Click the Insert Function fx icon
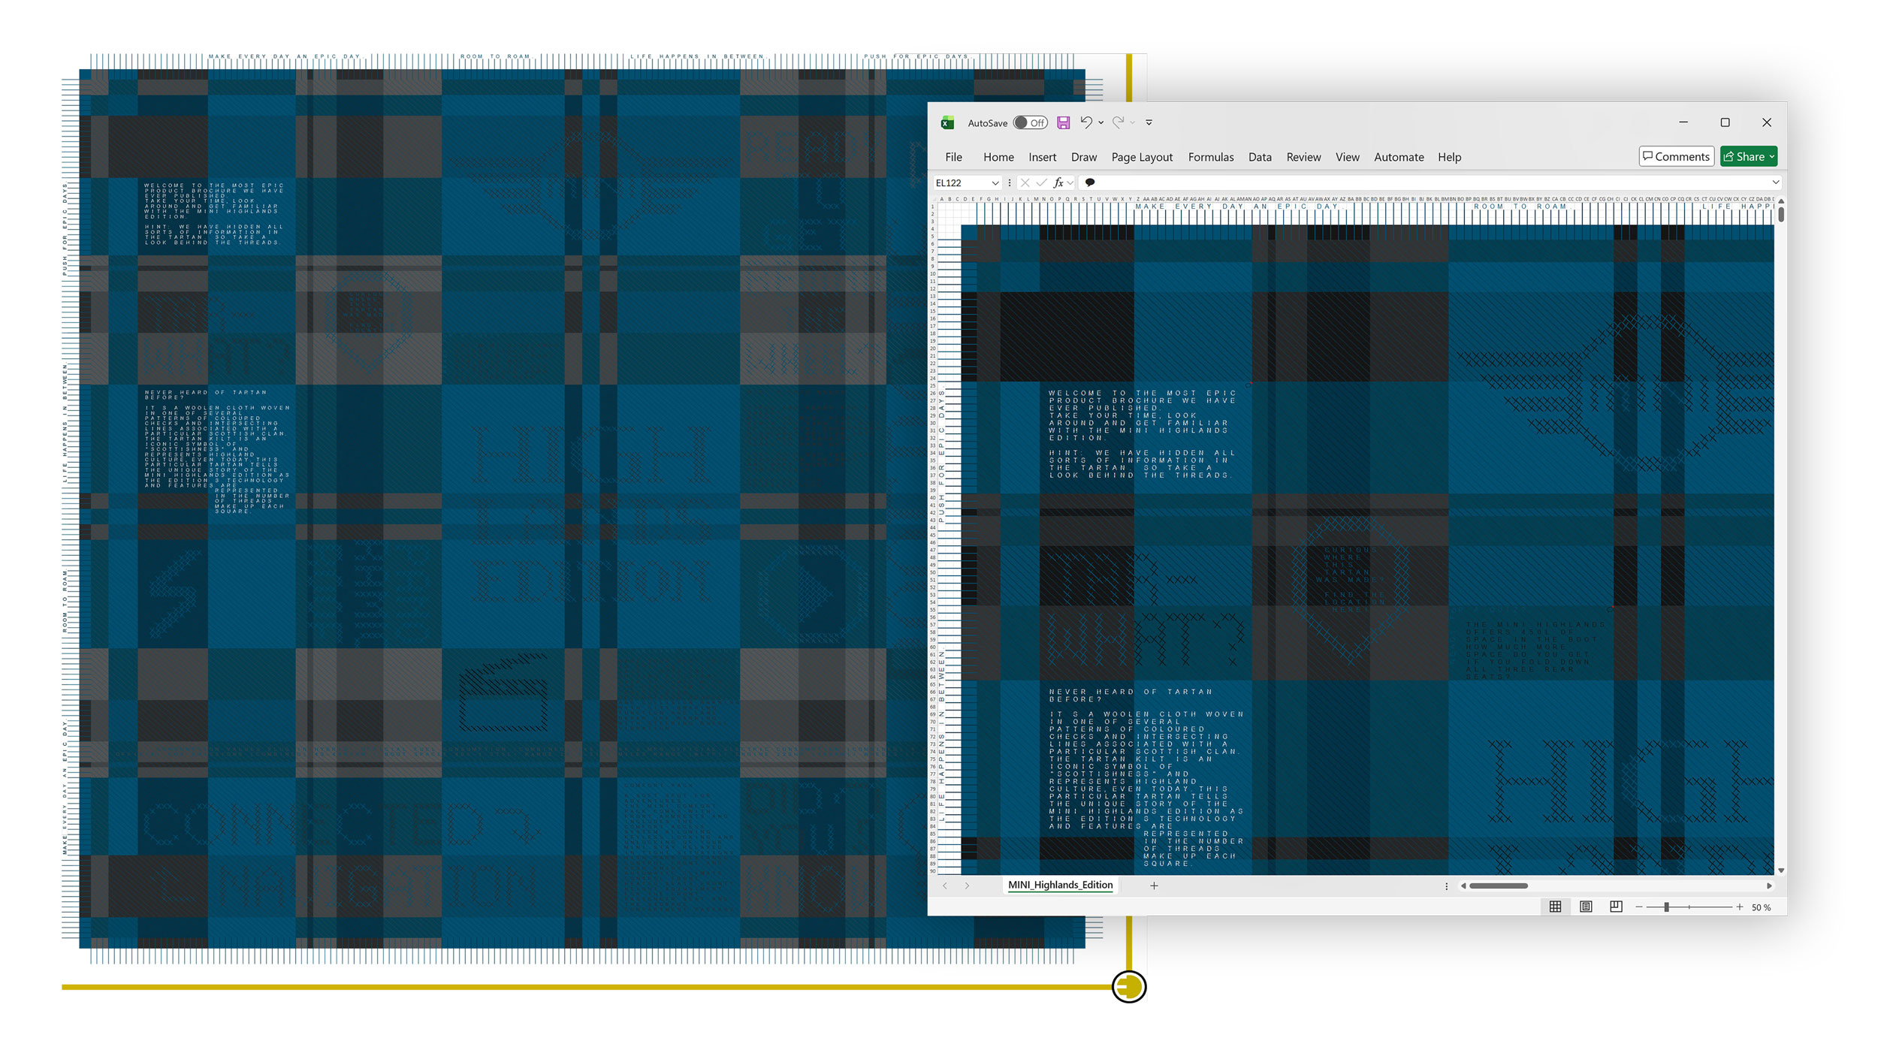Image resolution: width=1878 pixels, height=1056 pixels. (1058, 183)
